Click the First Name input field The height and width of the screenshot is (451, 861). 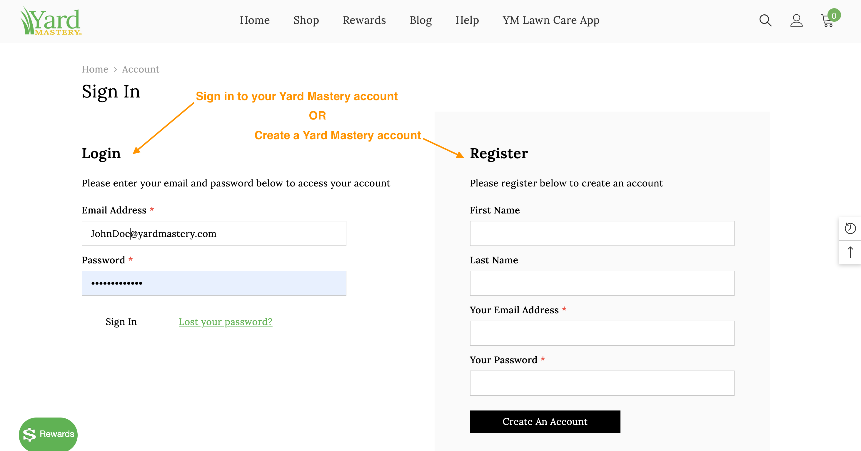(602, 233)
